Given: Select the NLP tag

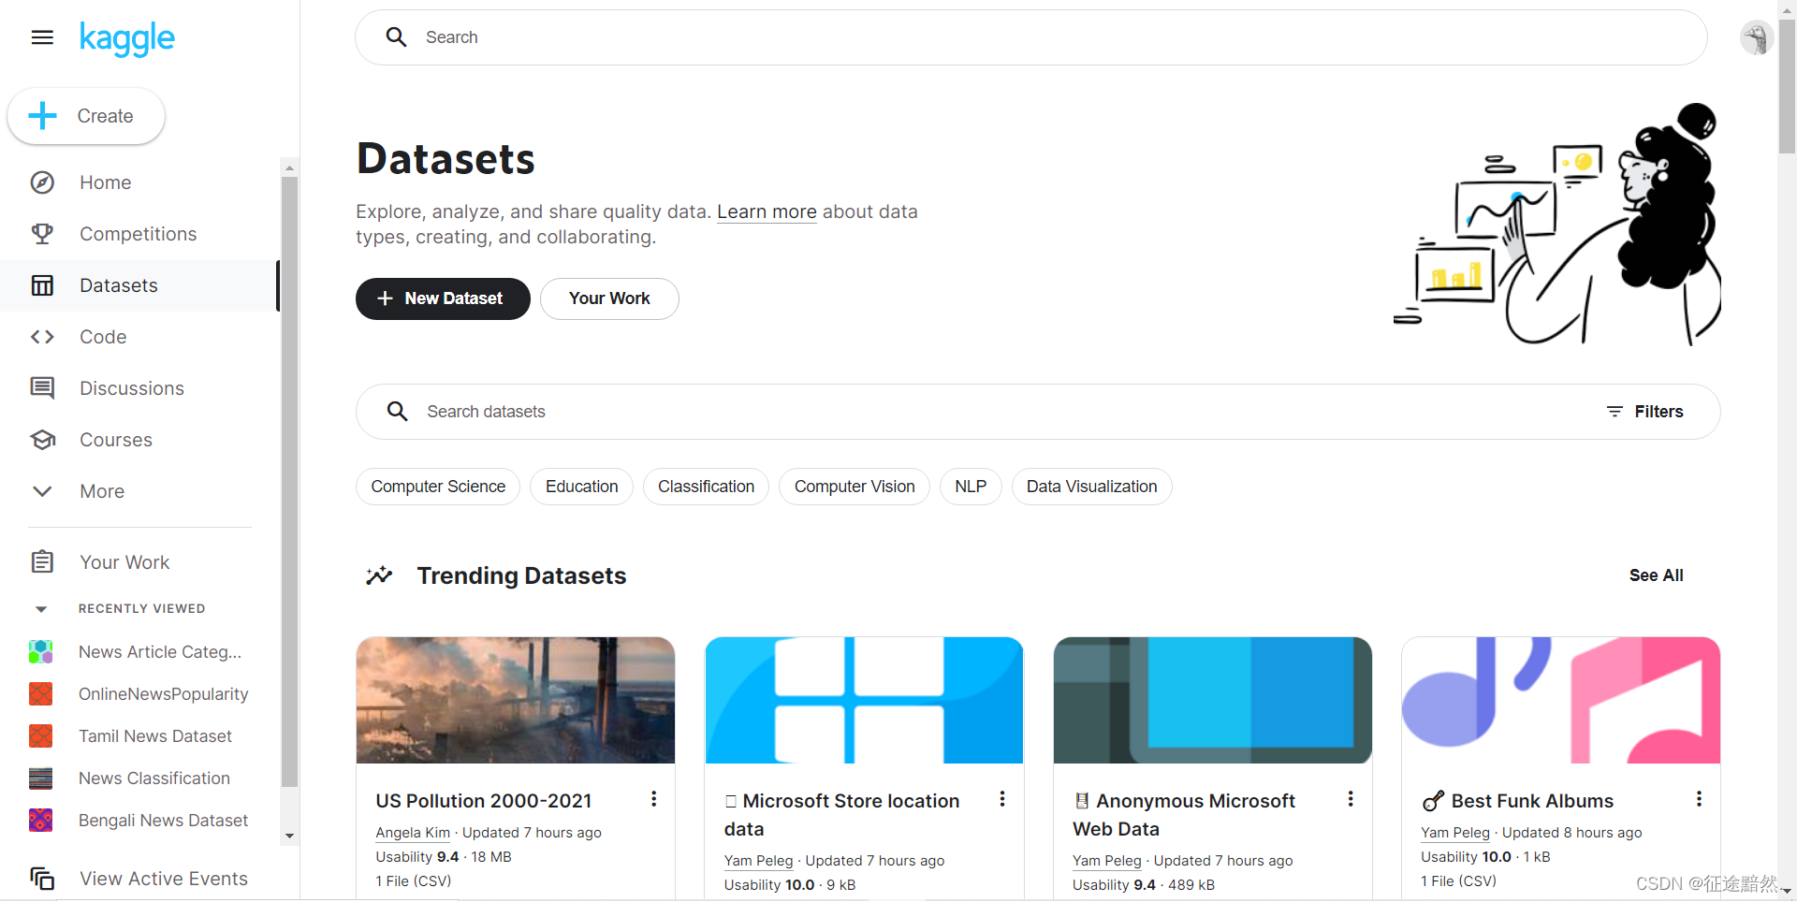Looking at the screenshot, I should click(x=971, y=487).
